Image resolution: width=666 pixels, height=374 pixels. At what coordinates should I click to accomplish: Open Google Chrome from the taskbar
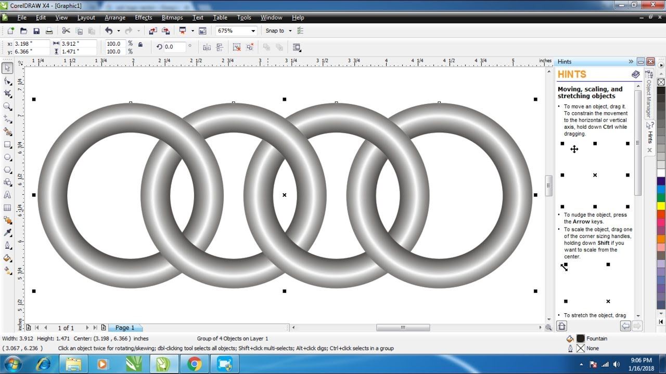click(x=195, y=364)
